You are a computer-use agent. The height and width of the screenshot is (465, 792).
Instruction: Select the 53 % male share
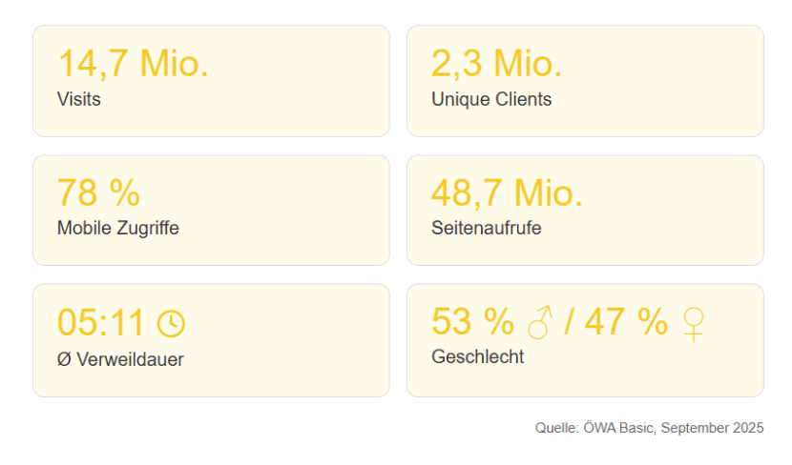click(472, 323)
